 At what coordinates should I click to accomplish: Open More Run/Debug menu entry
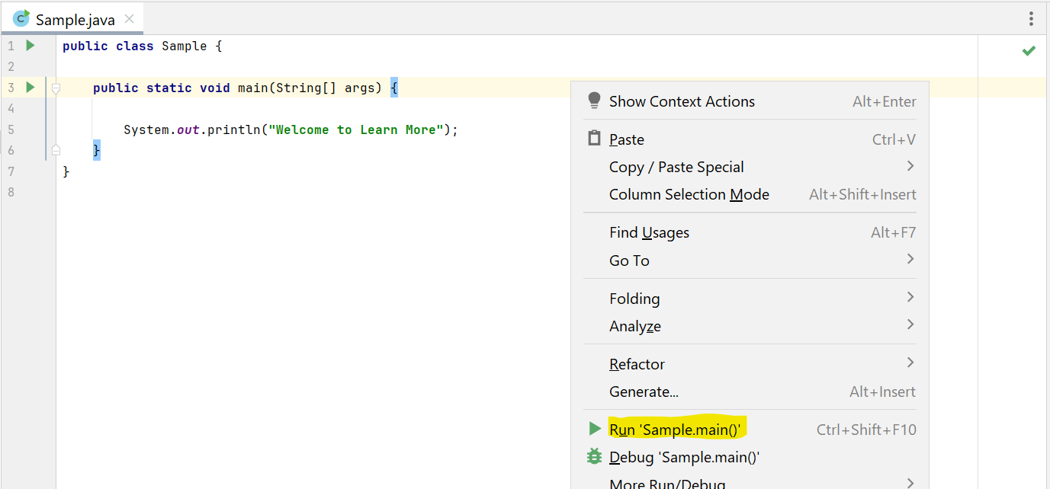point(750,481)
